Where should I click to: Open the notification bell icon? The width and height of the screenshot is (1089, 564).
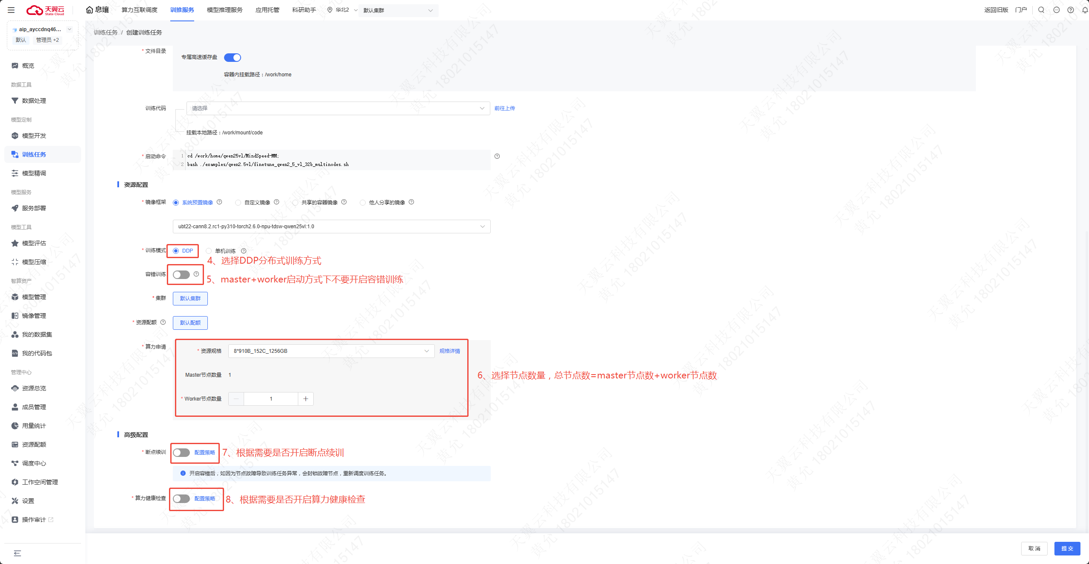point(1084,10)
